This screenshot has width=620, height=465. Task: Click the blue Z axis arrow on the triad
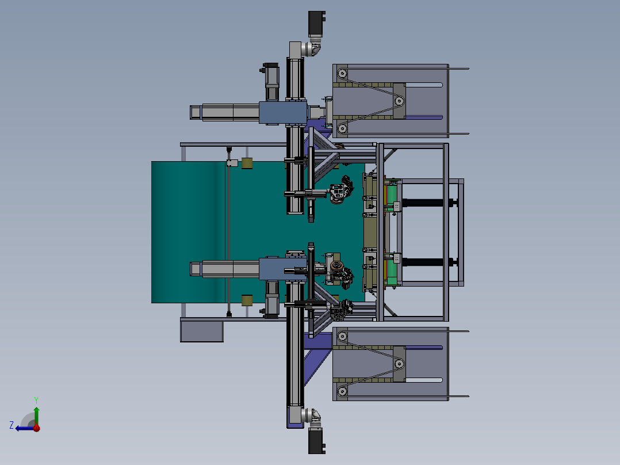coord(25,428)
